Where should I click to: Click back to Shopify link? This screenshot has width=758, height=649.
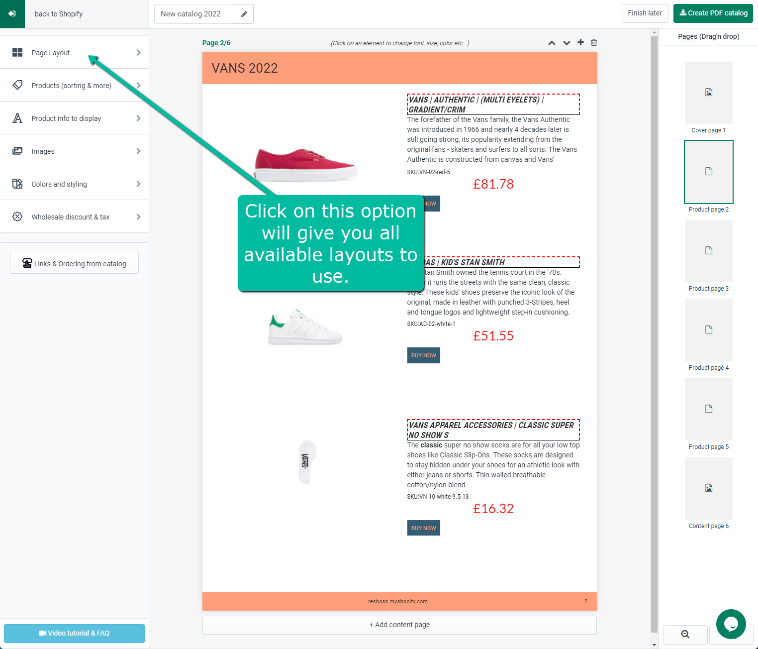[59, 14]
